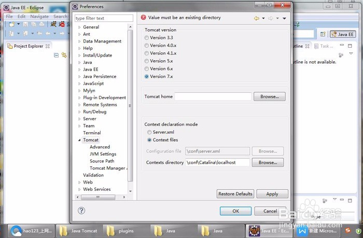Cancel the Preferences dialog
The height and width of the screenshot is (238, 363).
(x=270, y=211)
